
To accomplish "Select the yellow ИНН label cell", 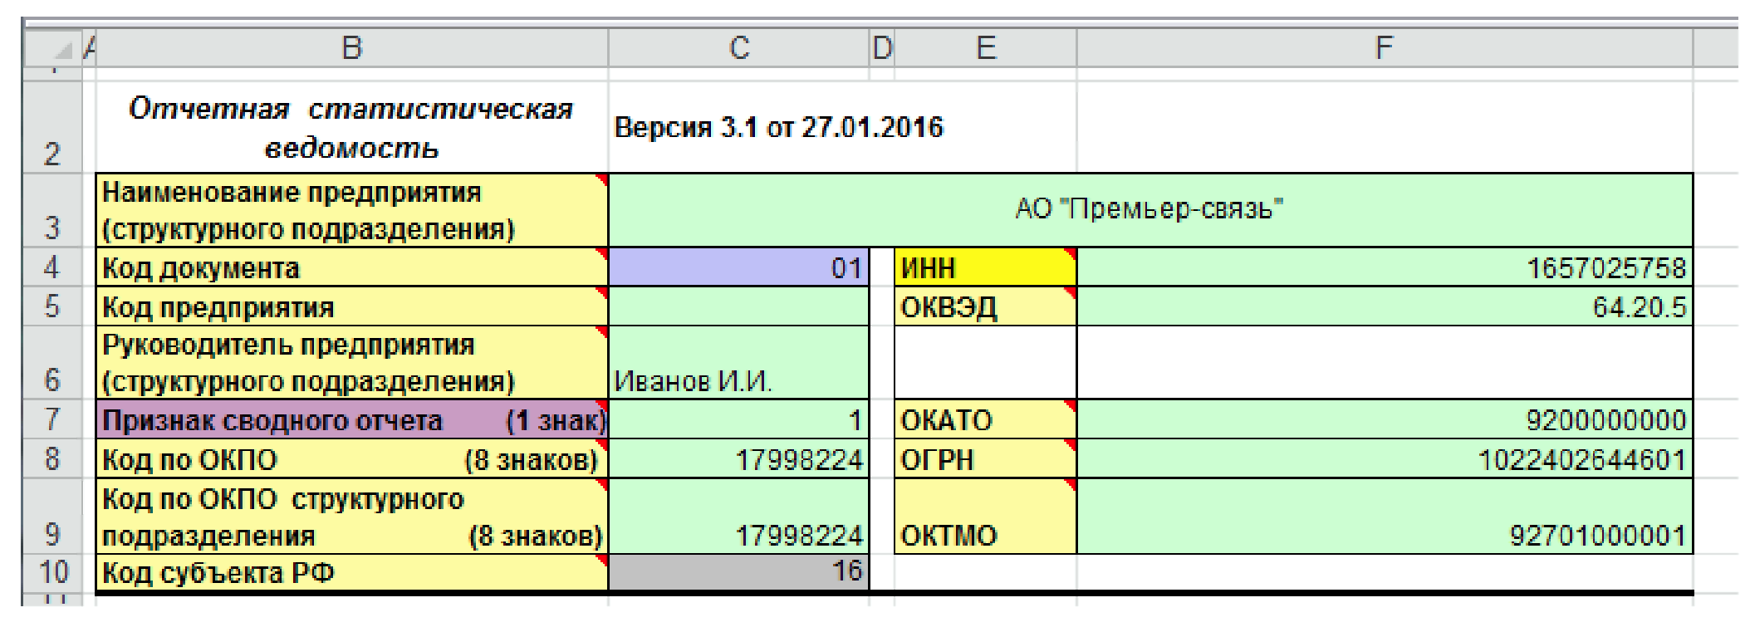I will point(985,267).
